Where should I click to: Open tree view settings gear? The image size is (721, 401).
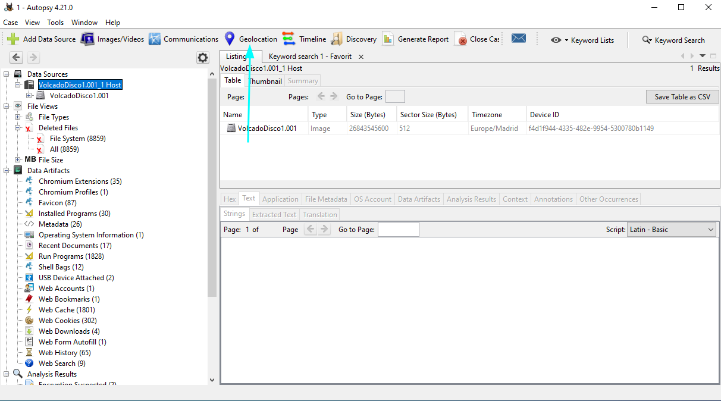[203, 58]
